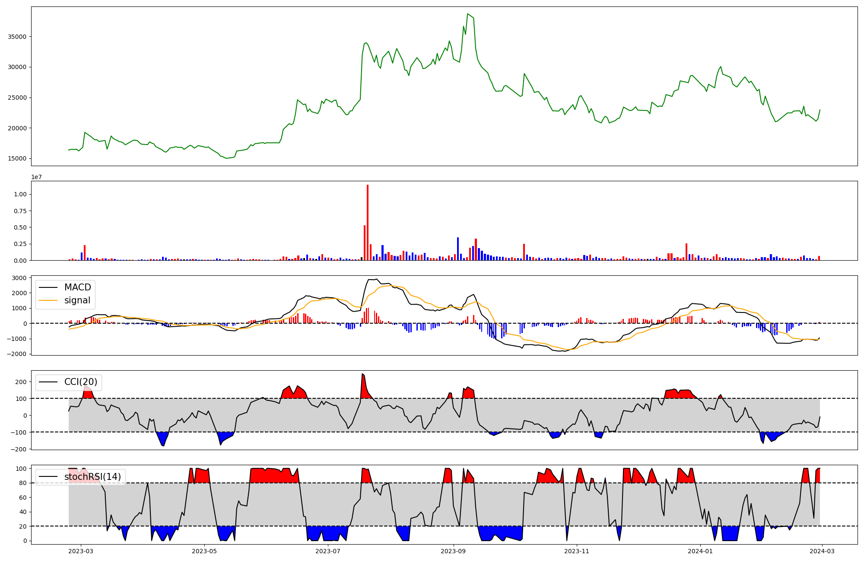This screenshot has width=864, height=561.
Task: Click the 2023-09 x-axis date label
Action: pyautogui.click(x=454, y=551)
